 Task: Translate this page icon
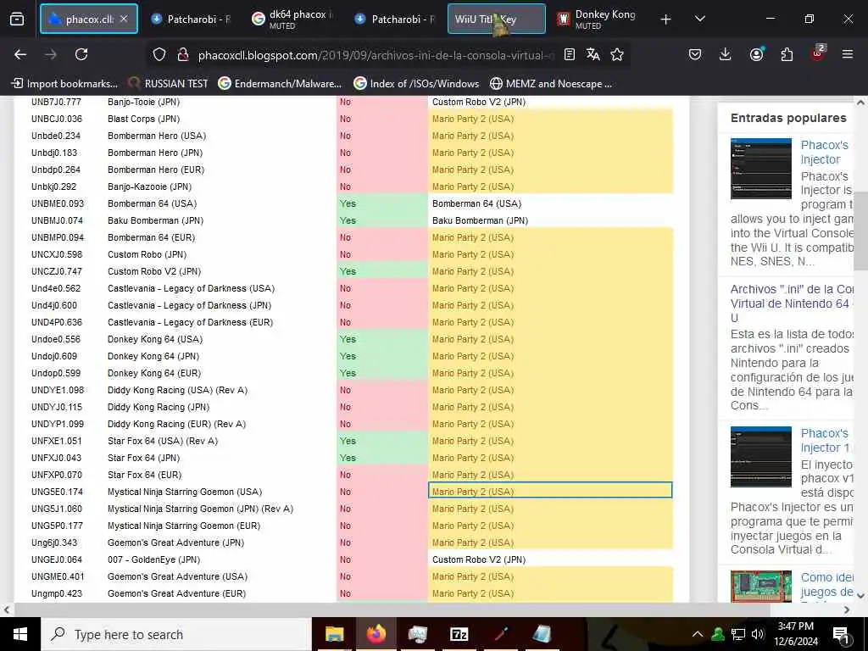[x=593, y=54]
